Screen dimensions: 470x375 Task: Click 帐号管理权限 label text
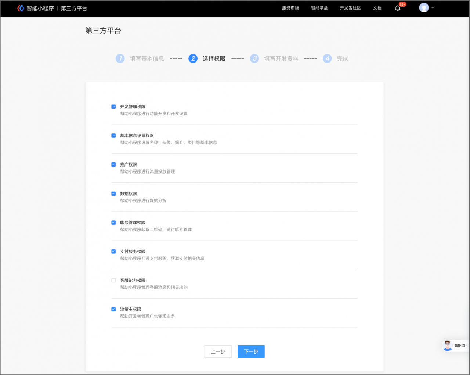(133, 223)
